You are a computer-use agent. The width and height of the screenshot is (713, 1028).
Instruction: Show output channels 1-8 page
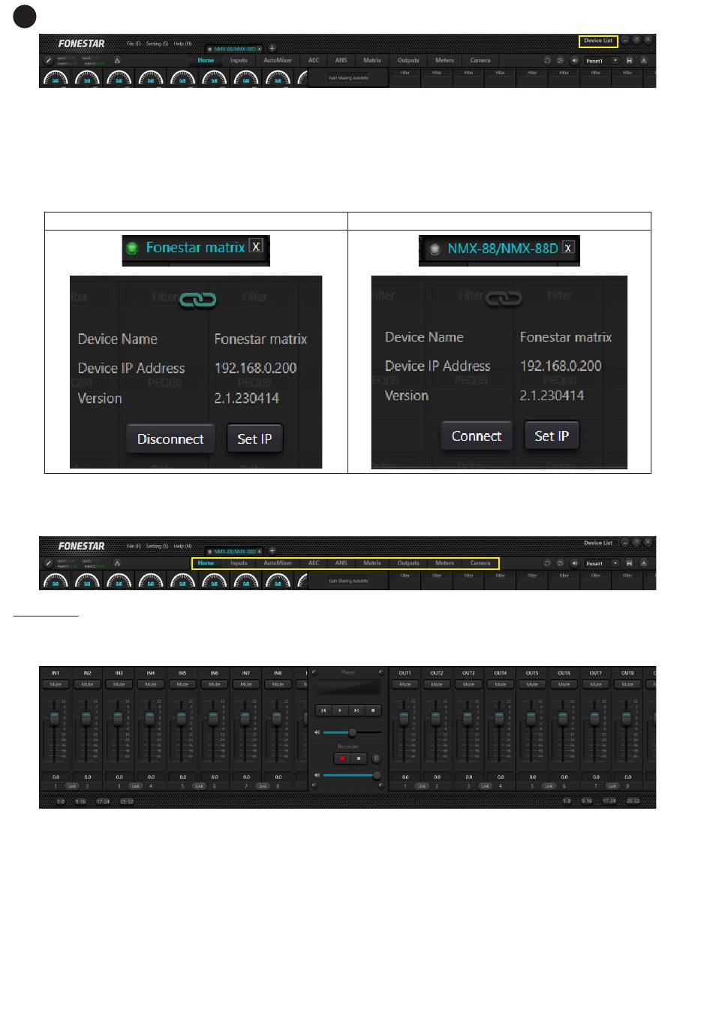click(567, 801)
